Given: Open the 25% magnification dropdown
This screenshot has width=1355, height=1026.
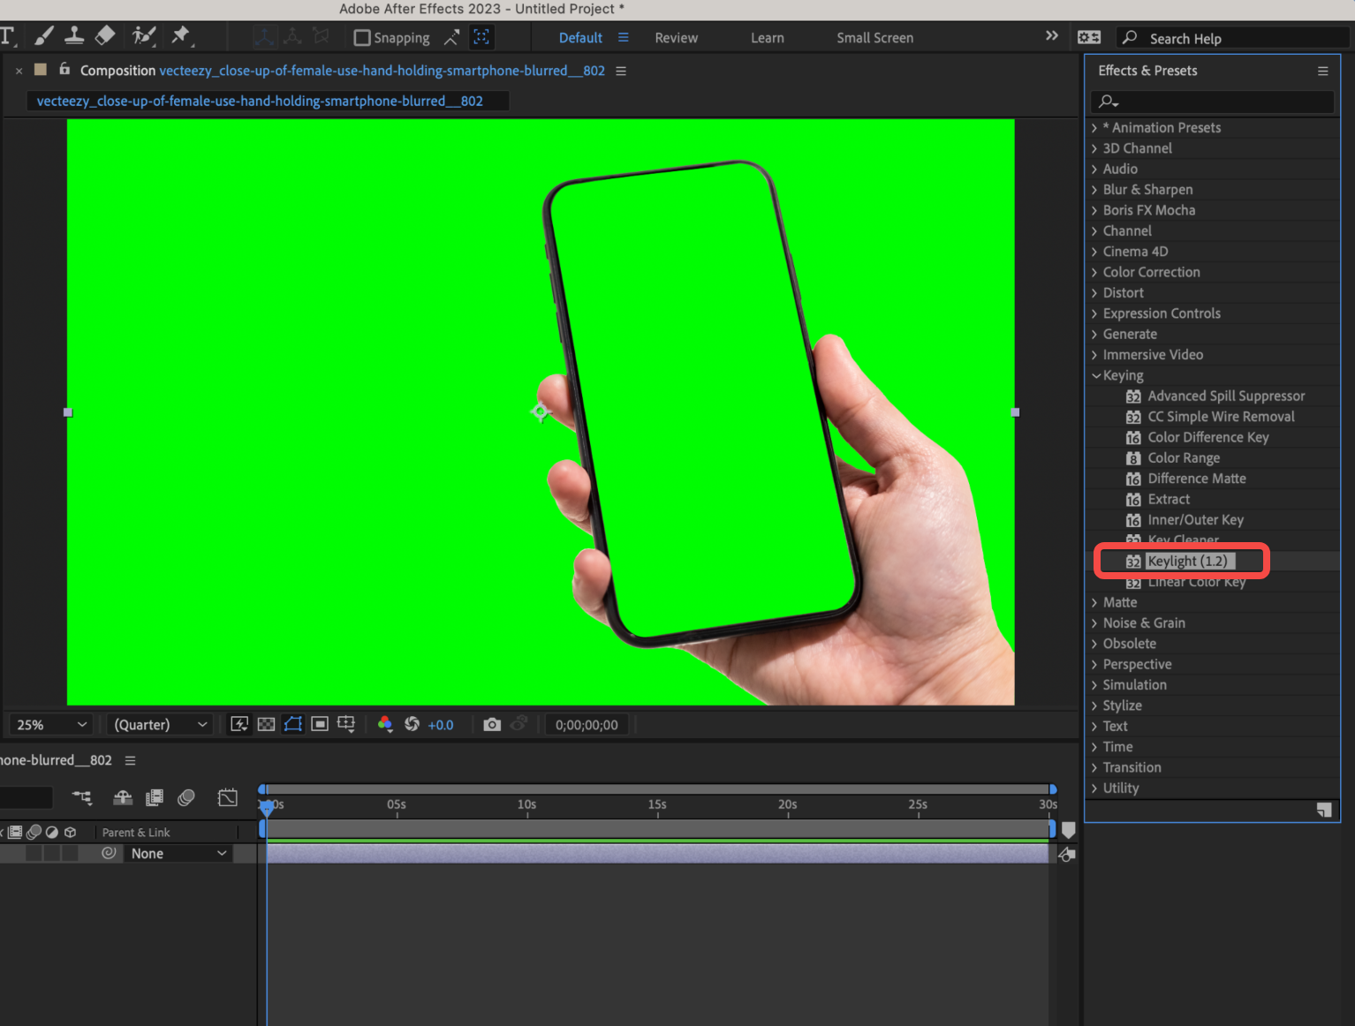Looking at the screenshot, I should 49,724.
